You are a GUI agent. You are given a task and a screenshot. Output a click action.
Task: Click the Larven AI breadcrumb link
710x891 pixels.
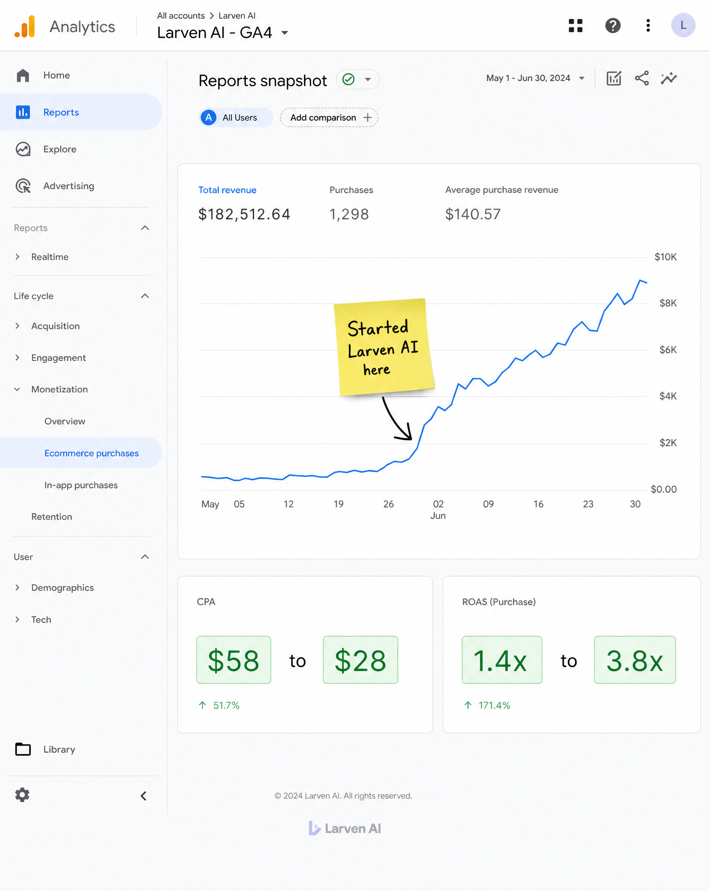[237, 16]
